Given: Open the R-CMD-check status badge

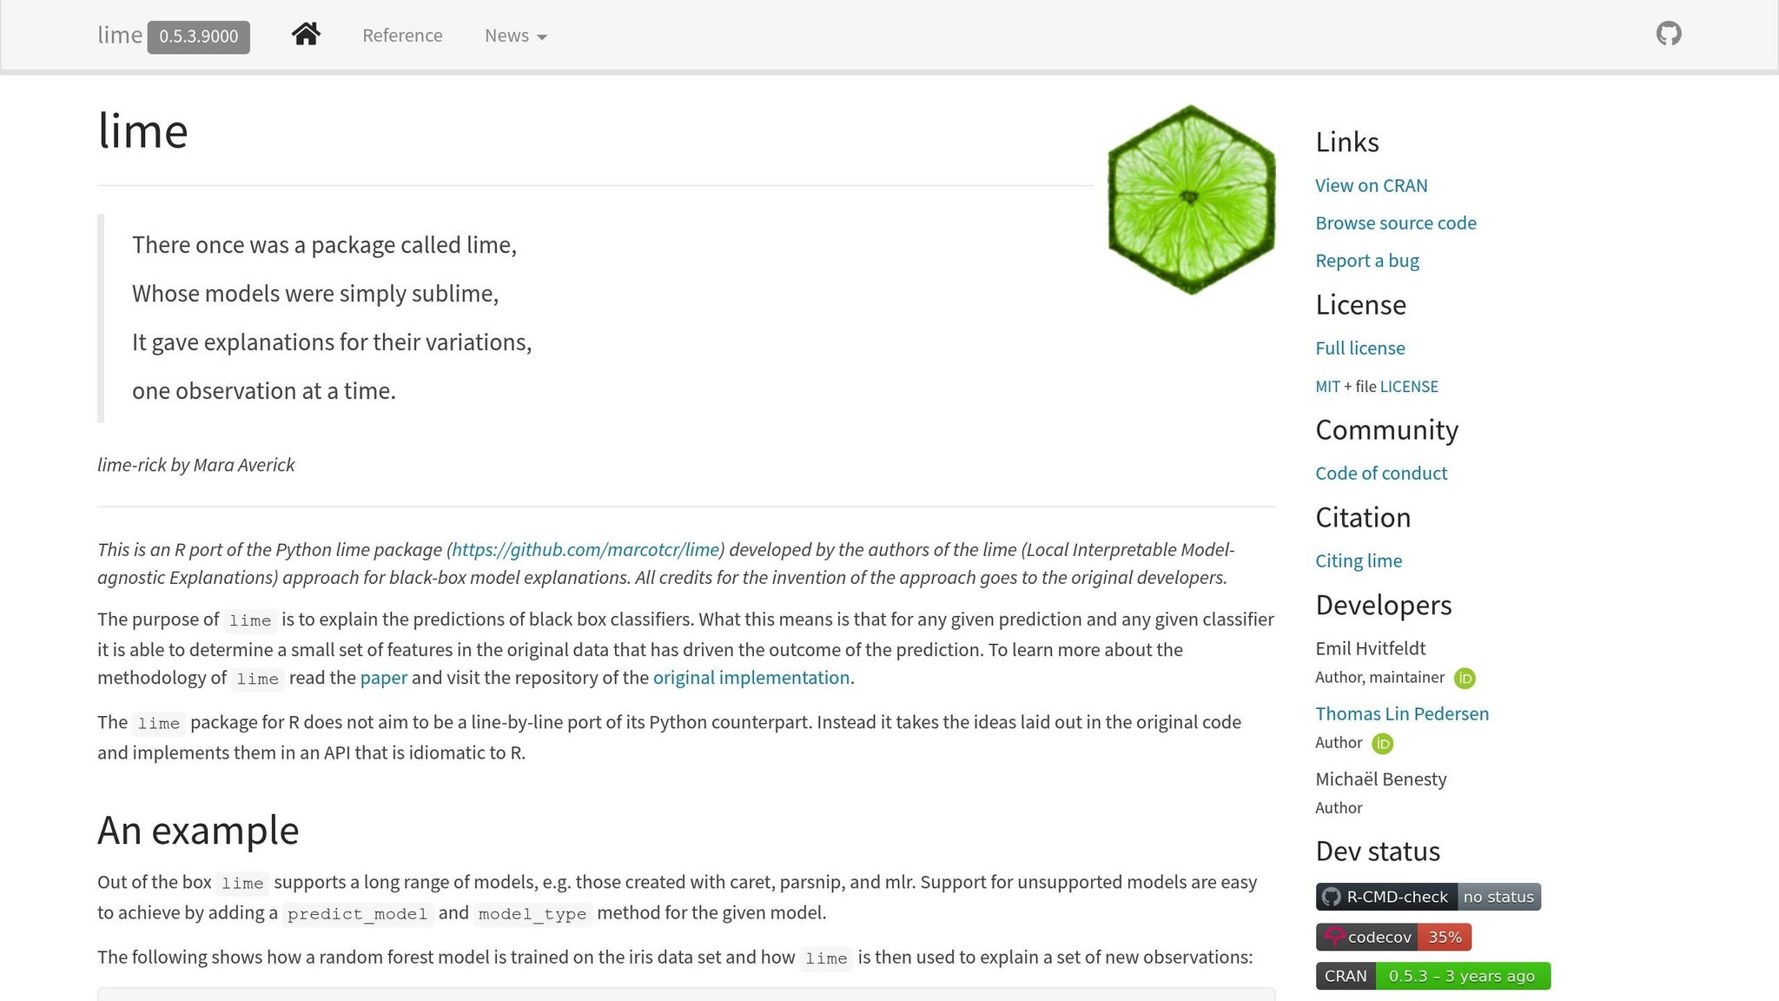Looking at the screenshot, I should pos(1427,897).
